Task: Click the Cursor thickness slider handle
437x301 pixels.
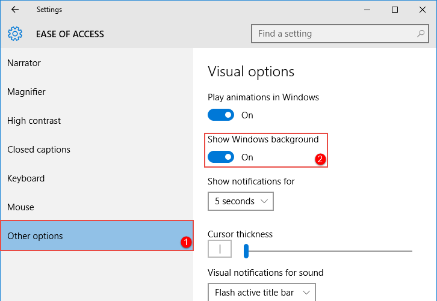Action: [x=246, y=251]
